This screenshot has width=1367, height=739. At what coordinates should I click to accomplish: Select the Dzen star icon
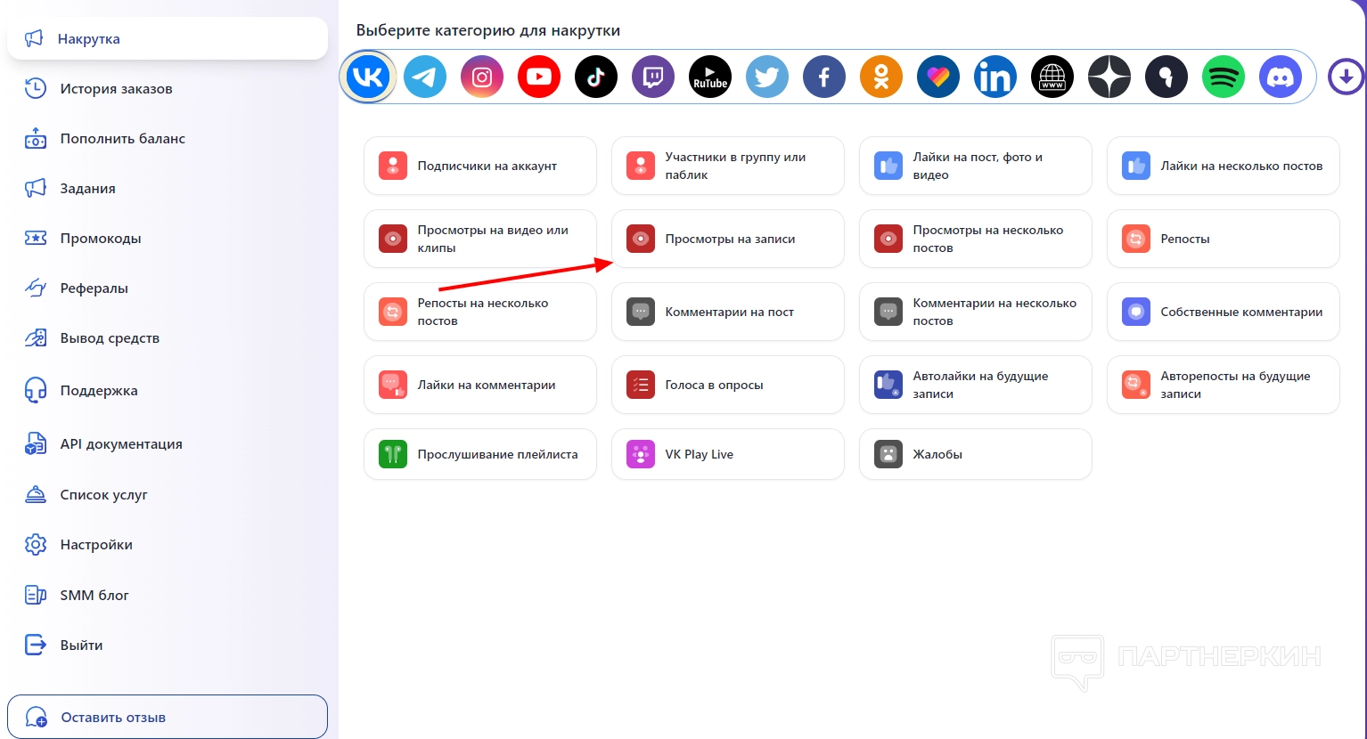[1109, 77]
